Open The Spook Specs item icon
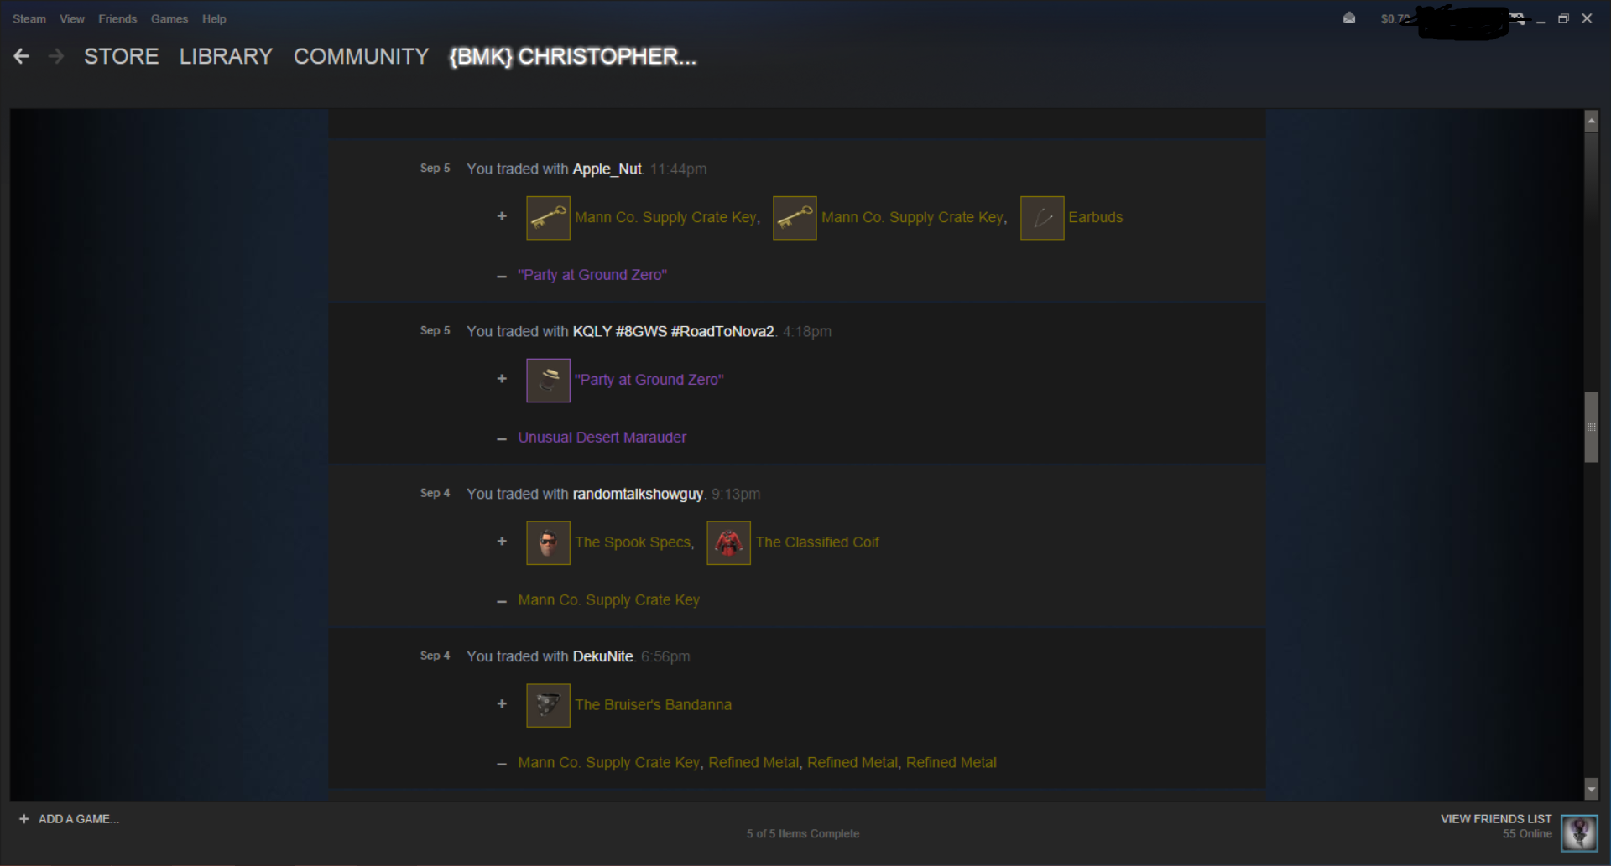This screenshot has height=866, width=1611. point(548,543)
